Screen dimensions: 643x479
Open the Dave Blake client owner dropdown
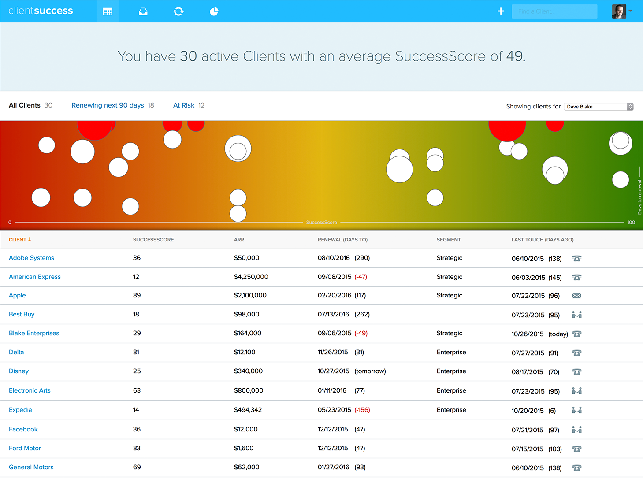click(x=598, y=107)
